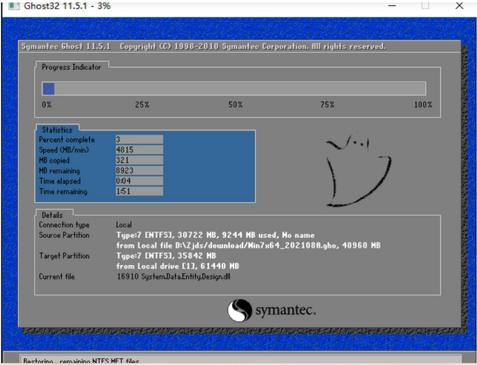Click the MB remaining label
The image size is (477, 365).
point(59,171)
